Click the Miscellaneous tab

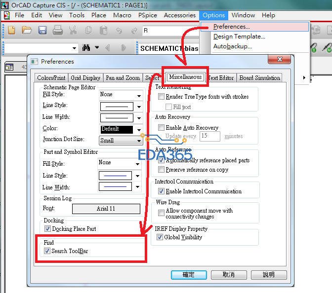[x=185, y=77]
